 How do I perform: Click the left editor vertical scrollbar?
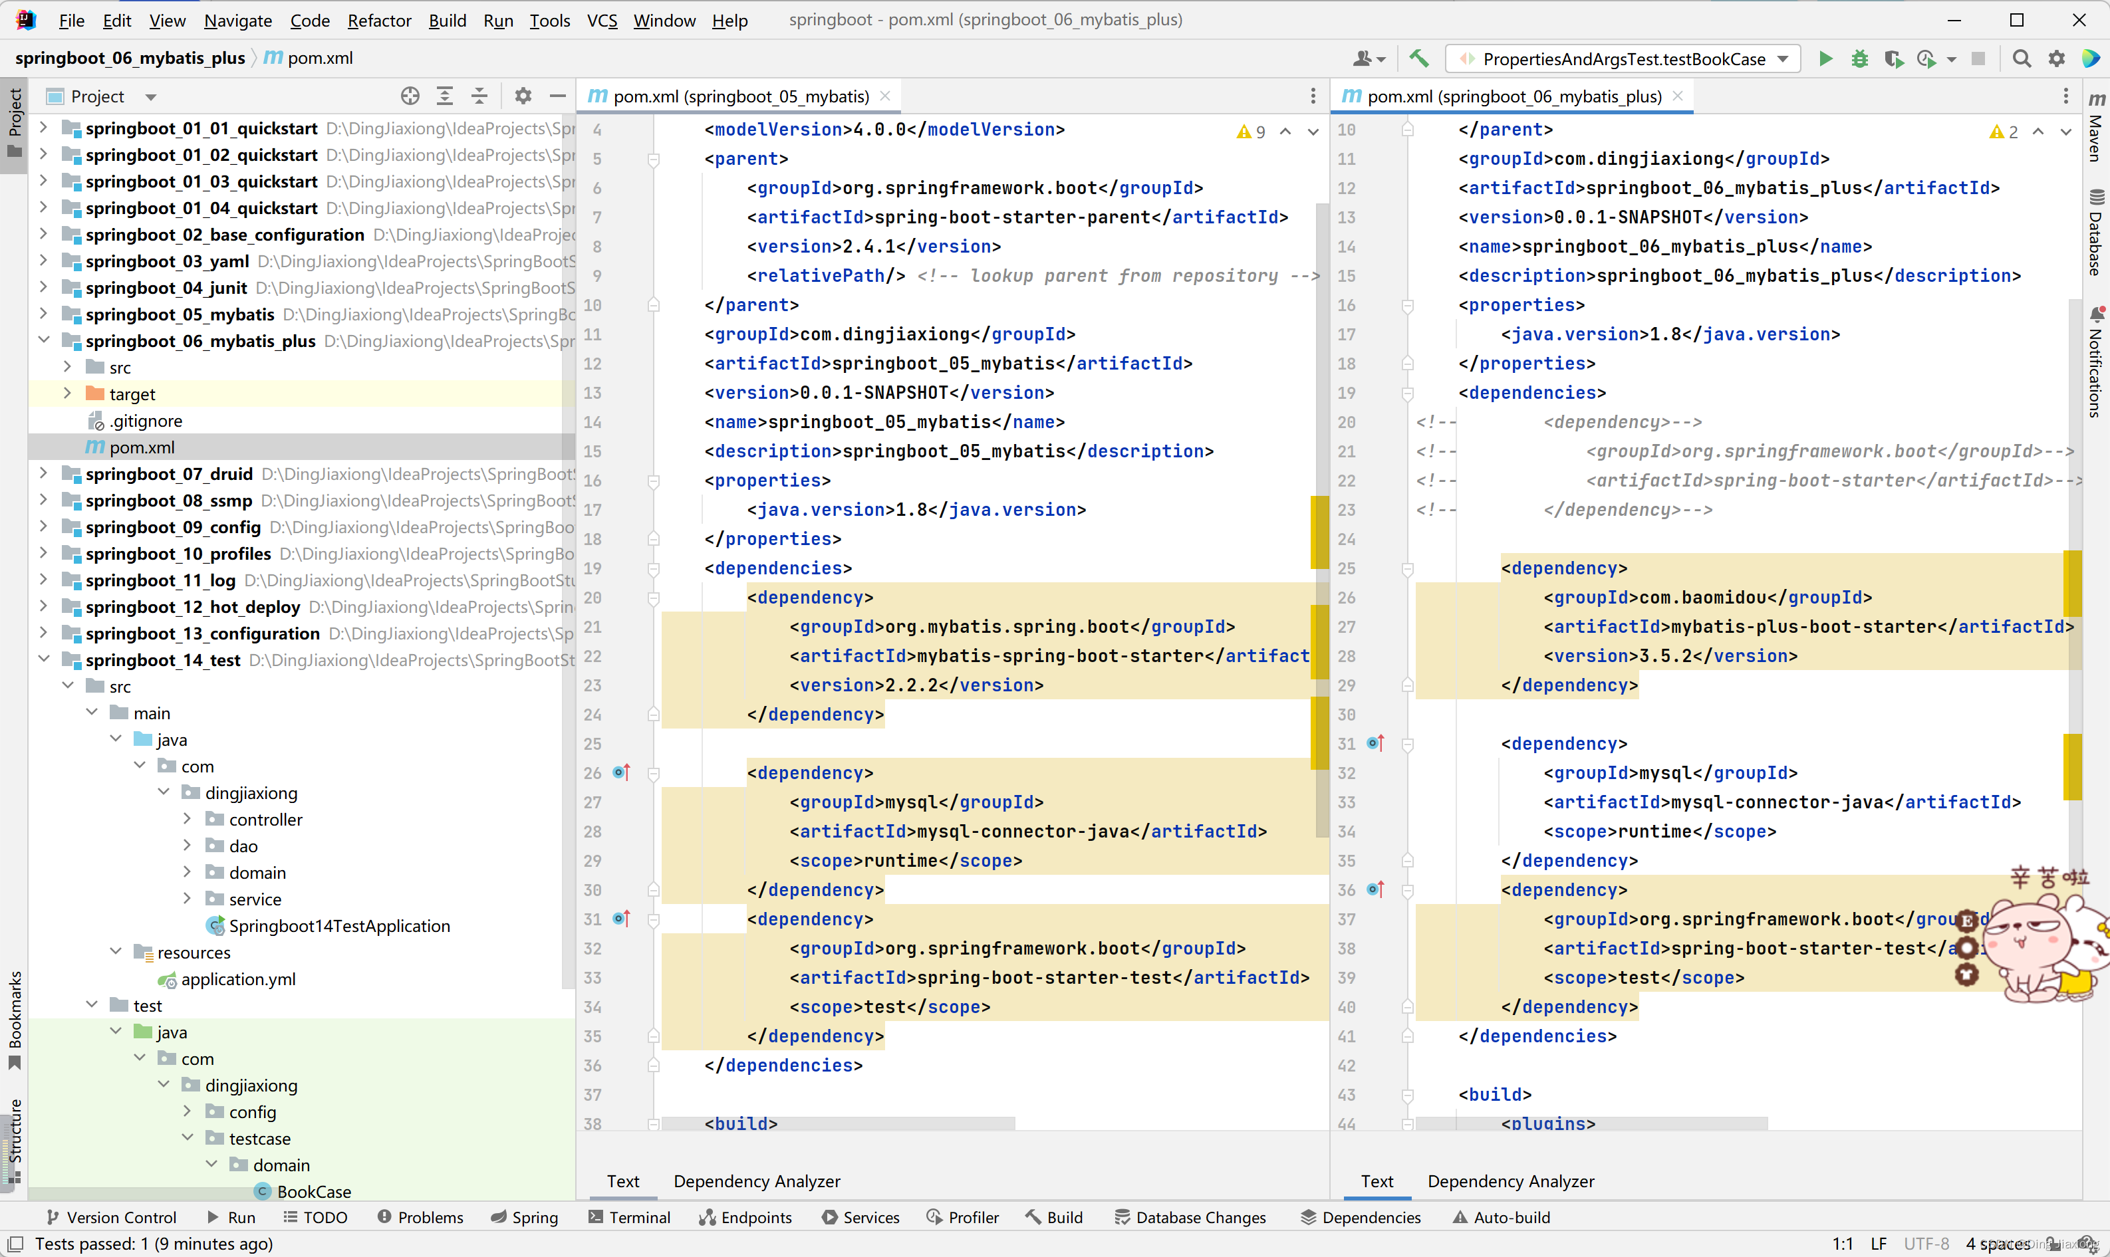pyautogui.click(x=1322, y=518)
